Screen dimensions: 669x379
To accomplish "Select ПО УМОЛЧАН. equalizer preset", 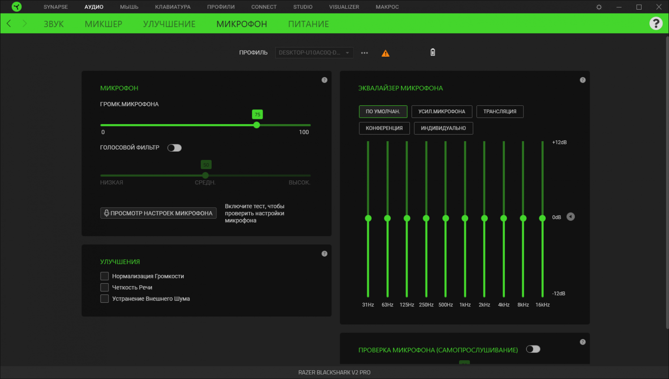I will point(383,112).
